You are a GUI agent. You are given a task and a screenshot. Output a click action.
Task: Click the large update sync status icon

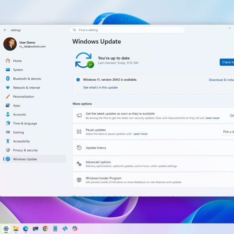pyautogui.click(x=85, y=60)
